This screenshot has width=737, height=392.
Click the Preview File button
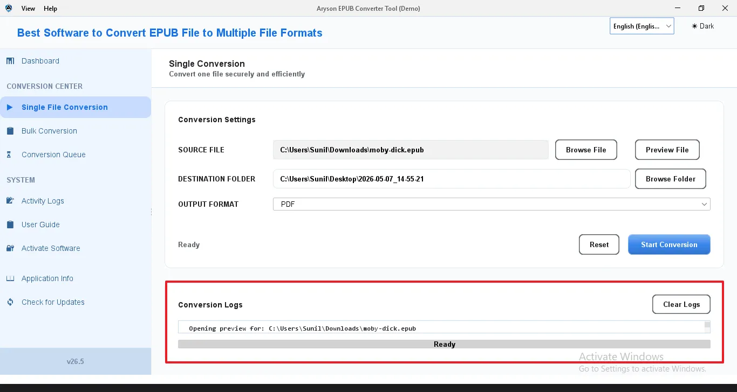tap(667, 150)
